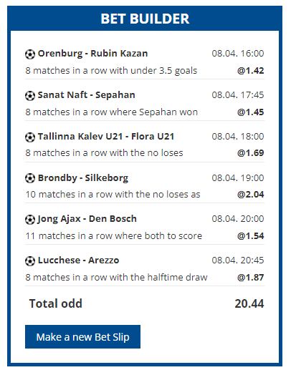Click soccer ball icon beside Brondby
The image size is (291, 375).
(x=30, y=178)
